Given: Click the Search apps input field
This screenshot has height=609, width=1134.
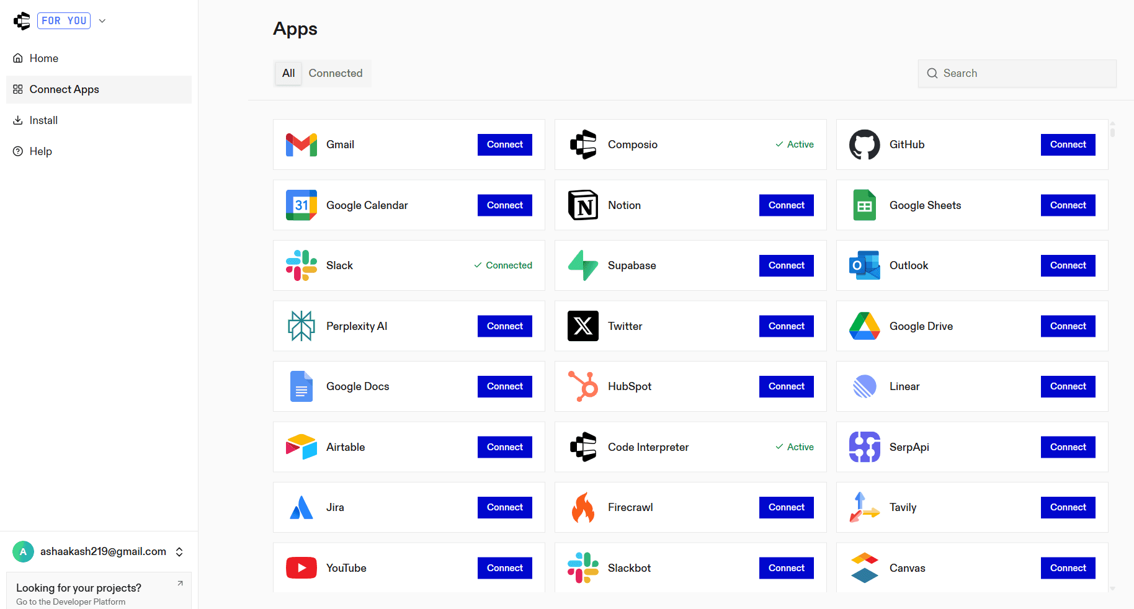Looking at the screenshot, I should coord(1017,73).
